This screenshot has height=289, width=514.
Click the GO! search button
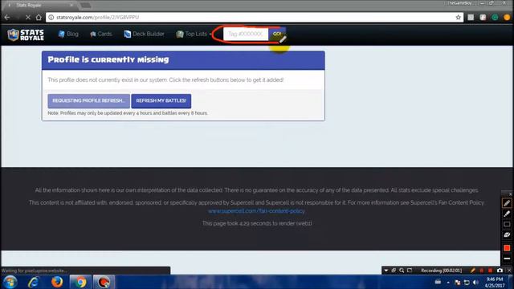(276, 34)
